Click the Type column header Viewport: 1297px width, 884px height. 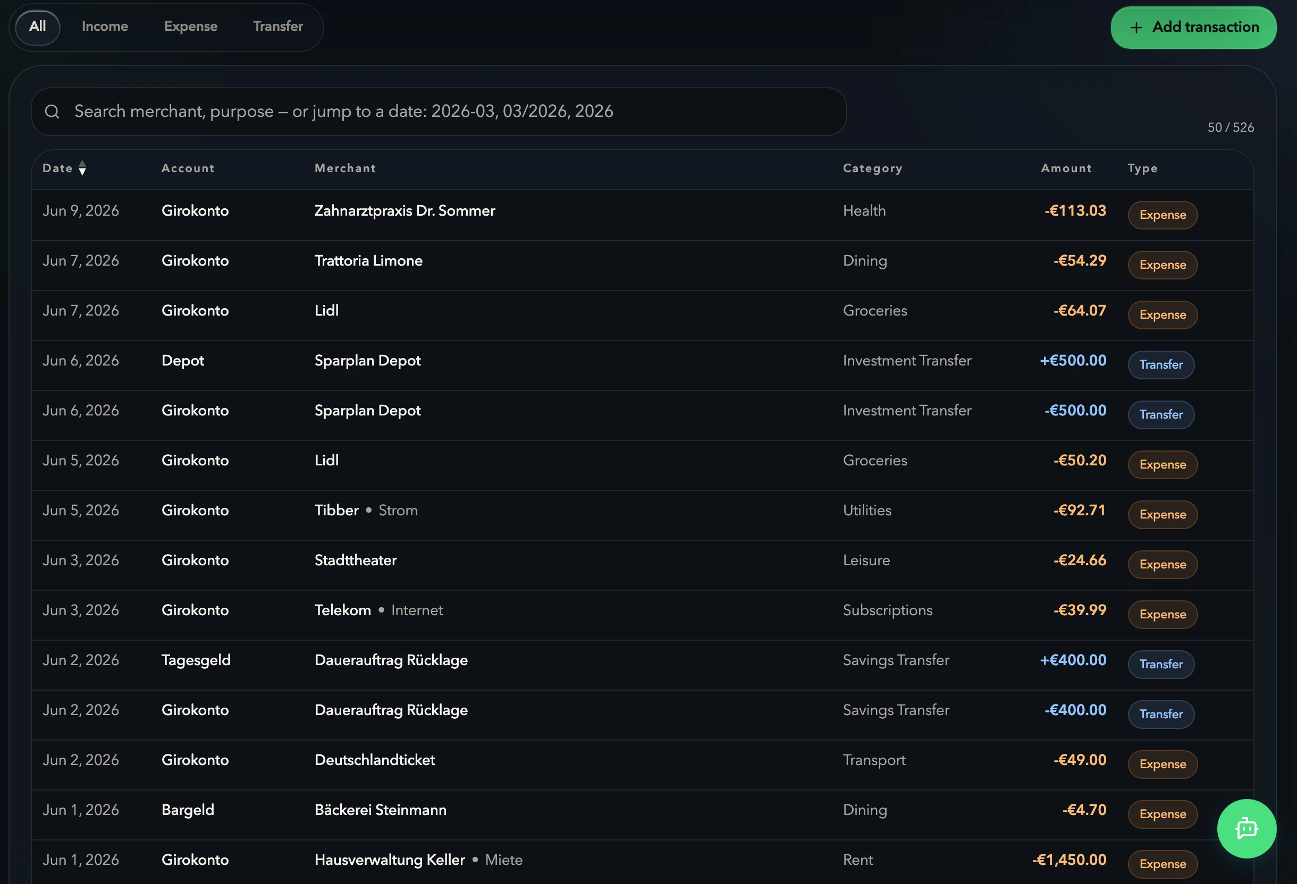pos(1142,168)
